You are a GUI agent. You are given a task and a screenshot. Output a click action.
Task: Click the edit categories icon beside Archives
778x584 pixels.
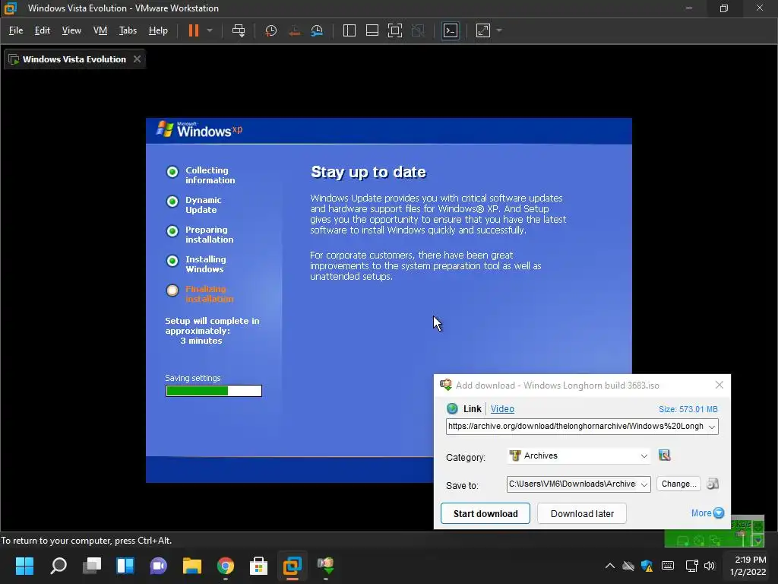click(x=664, y=455)
